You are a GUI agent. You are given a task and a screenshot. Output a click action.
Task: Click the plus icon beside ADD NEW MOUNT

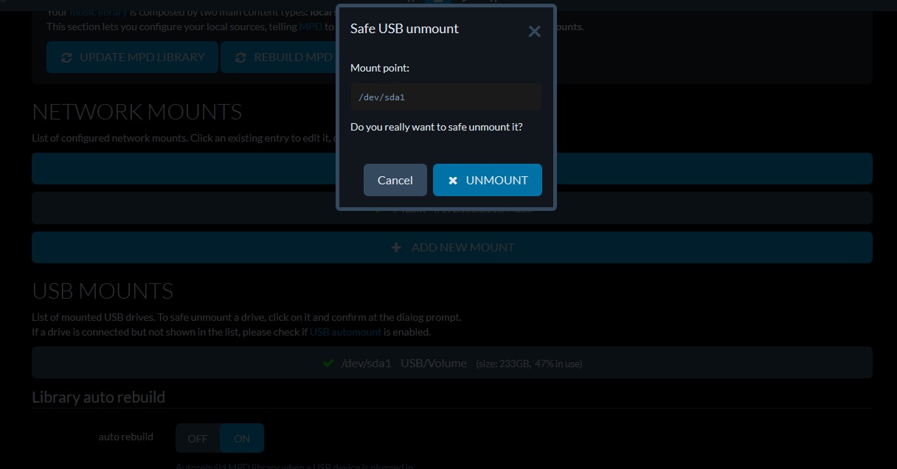(x=396, y=248)
